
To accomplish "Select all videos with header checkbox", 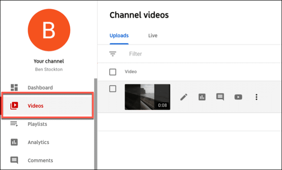I will [113, 72].
